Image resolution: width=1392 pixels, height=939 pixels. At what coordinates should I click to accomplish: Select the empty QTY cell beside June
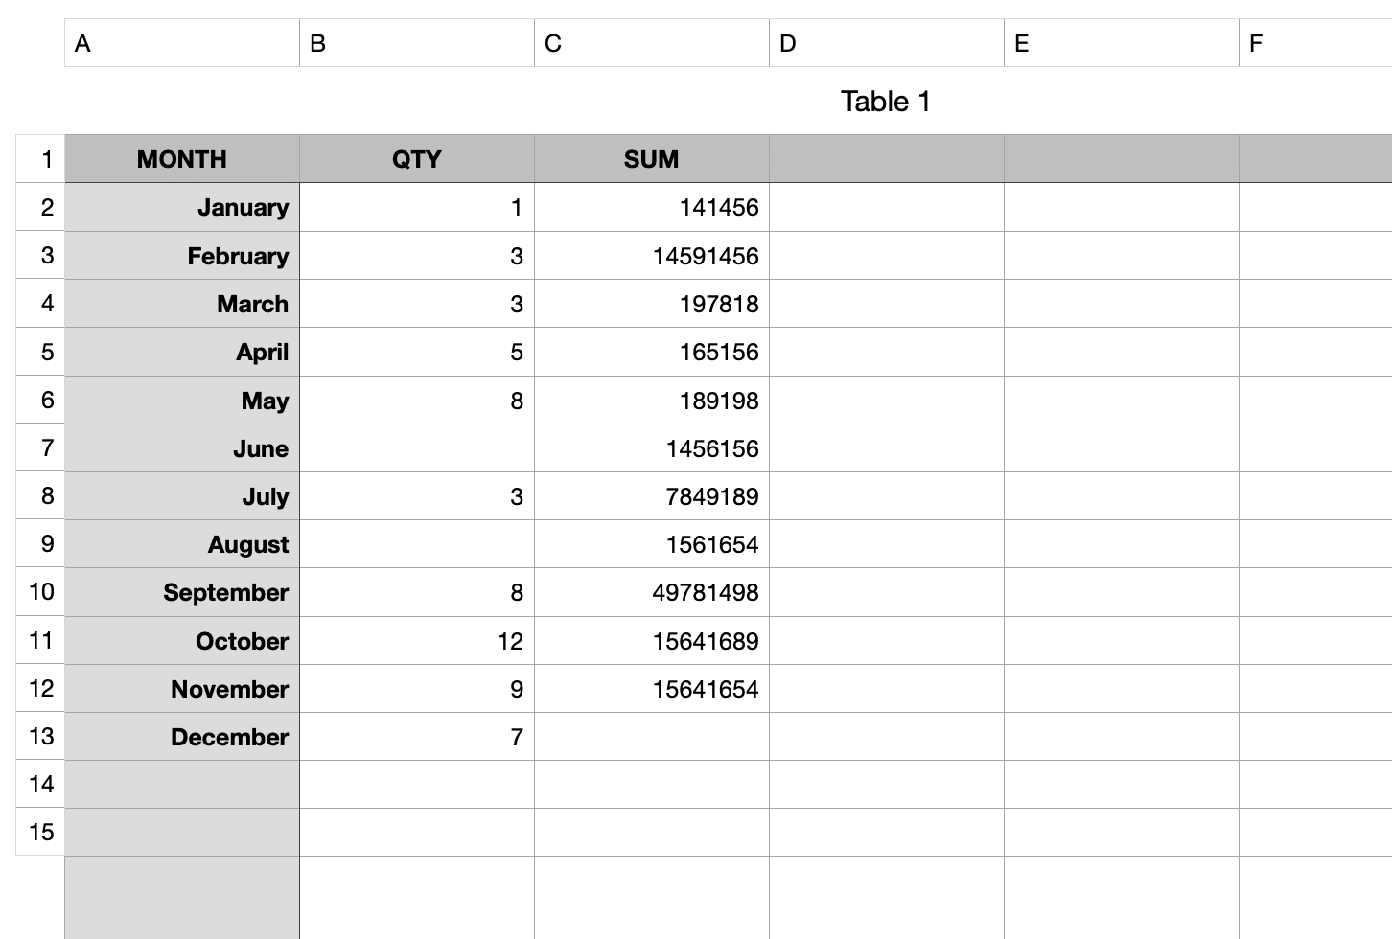pos(417,448)
